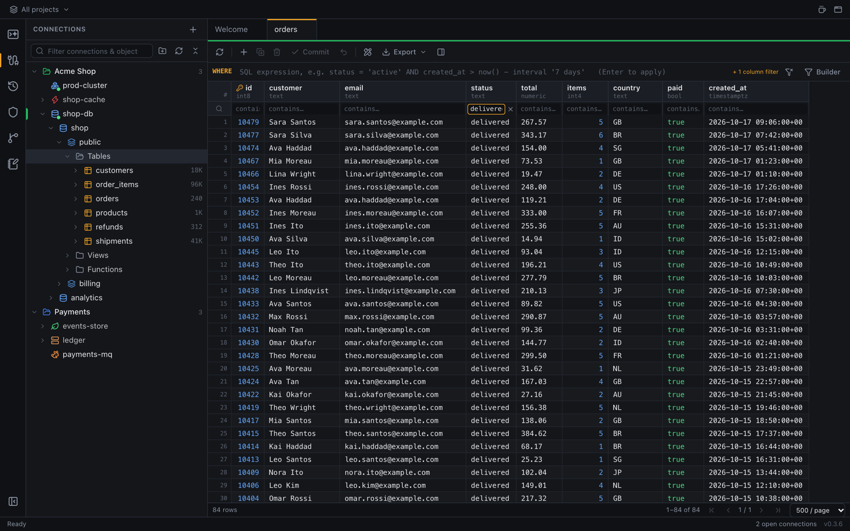Screen dimensions: 850x531
Task: Switch to the Welcome tab
Action: pos(232,30)
